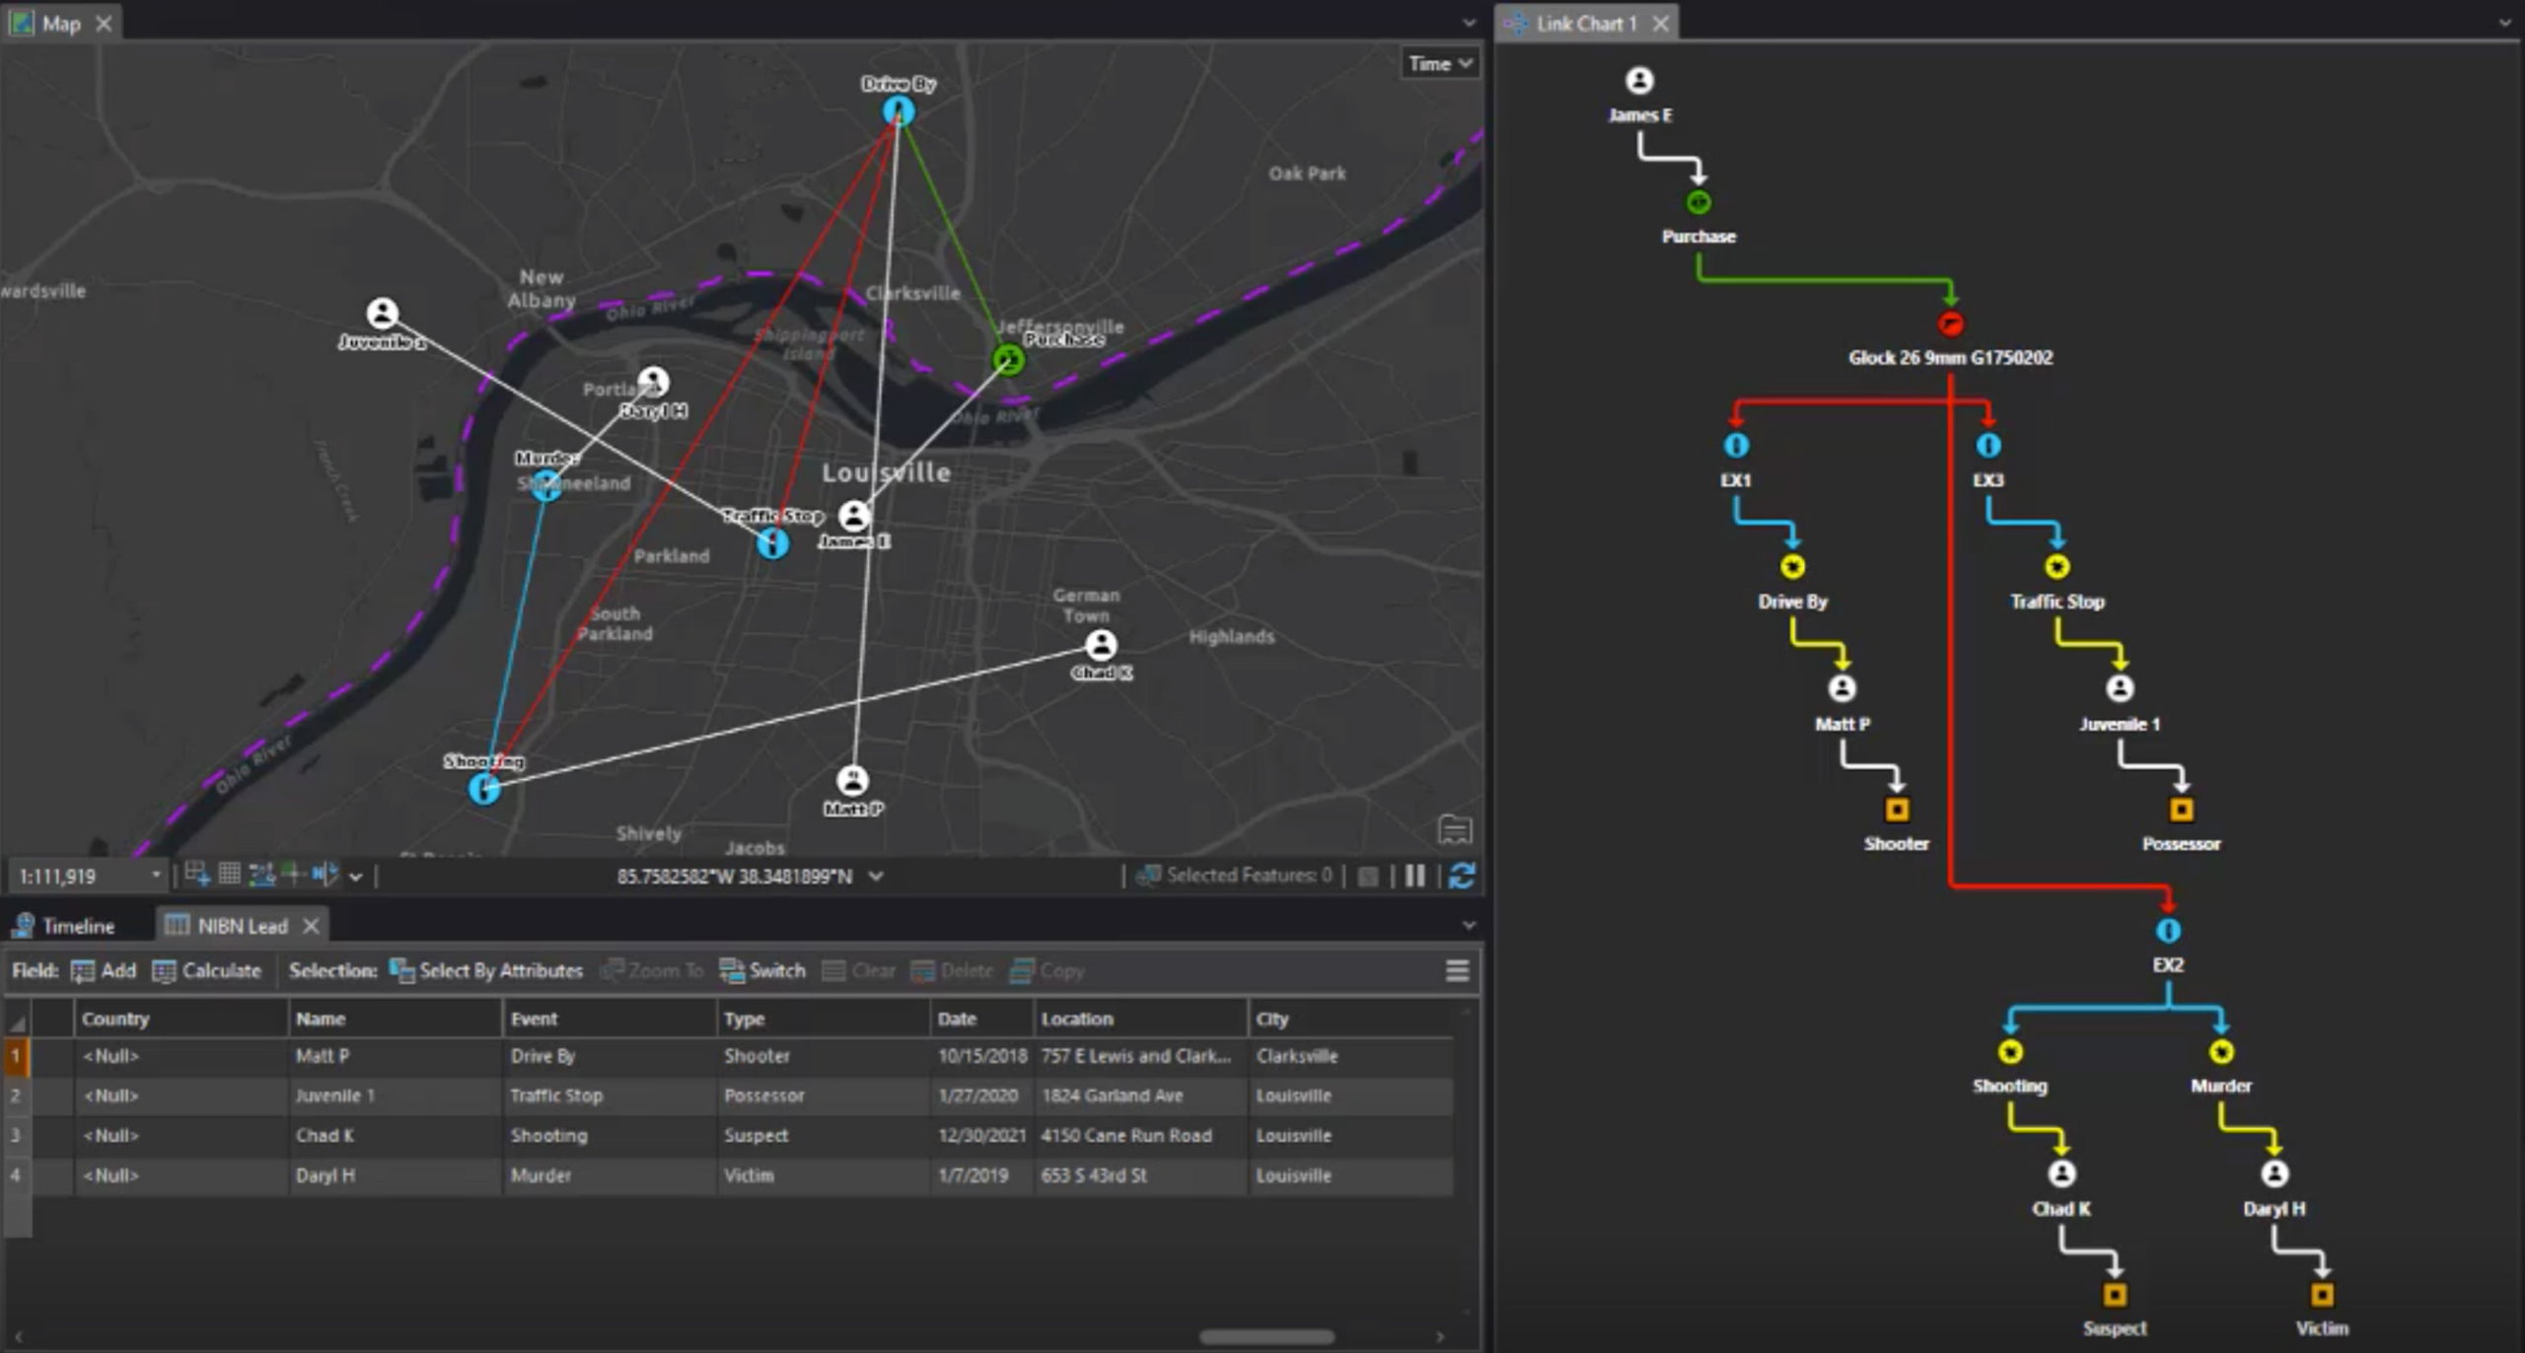Pause map drawing via the pause icon
2525x1353 pixels.
[x=1415, y=875]
